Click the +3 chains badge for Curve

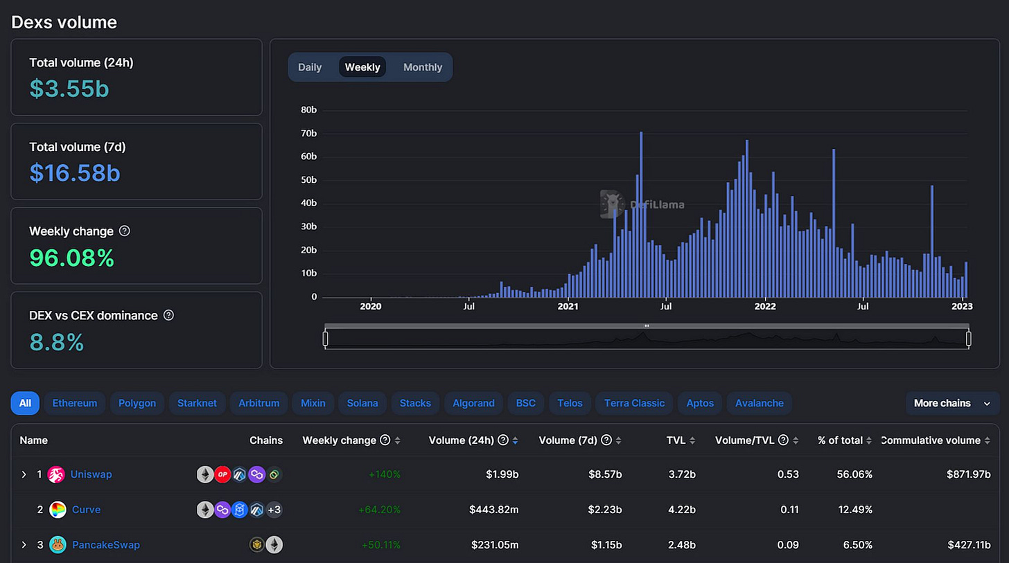[x=274, y=510]
